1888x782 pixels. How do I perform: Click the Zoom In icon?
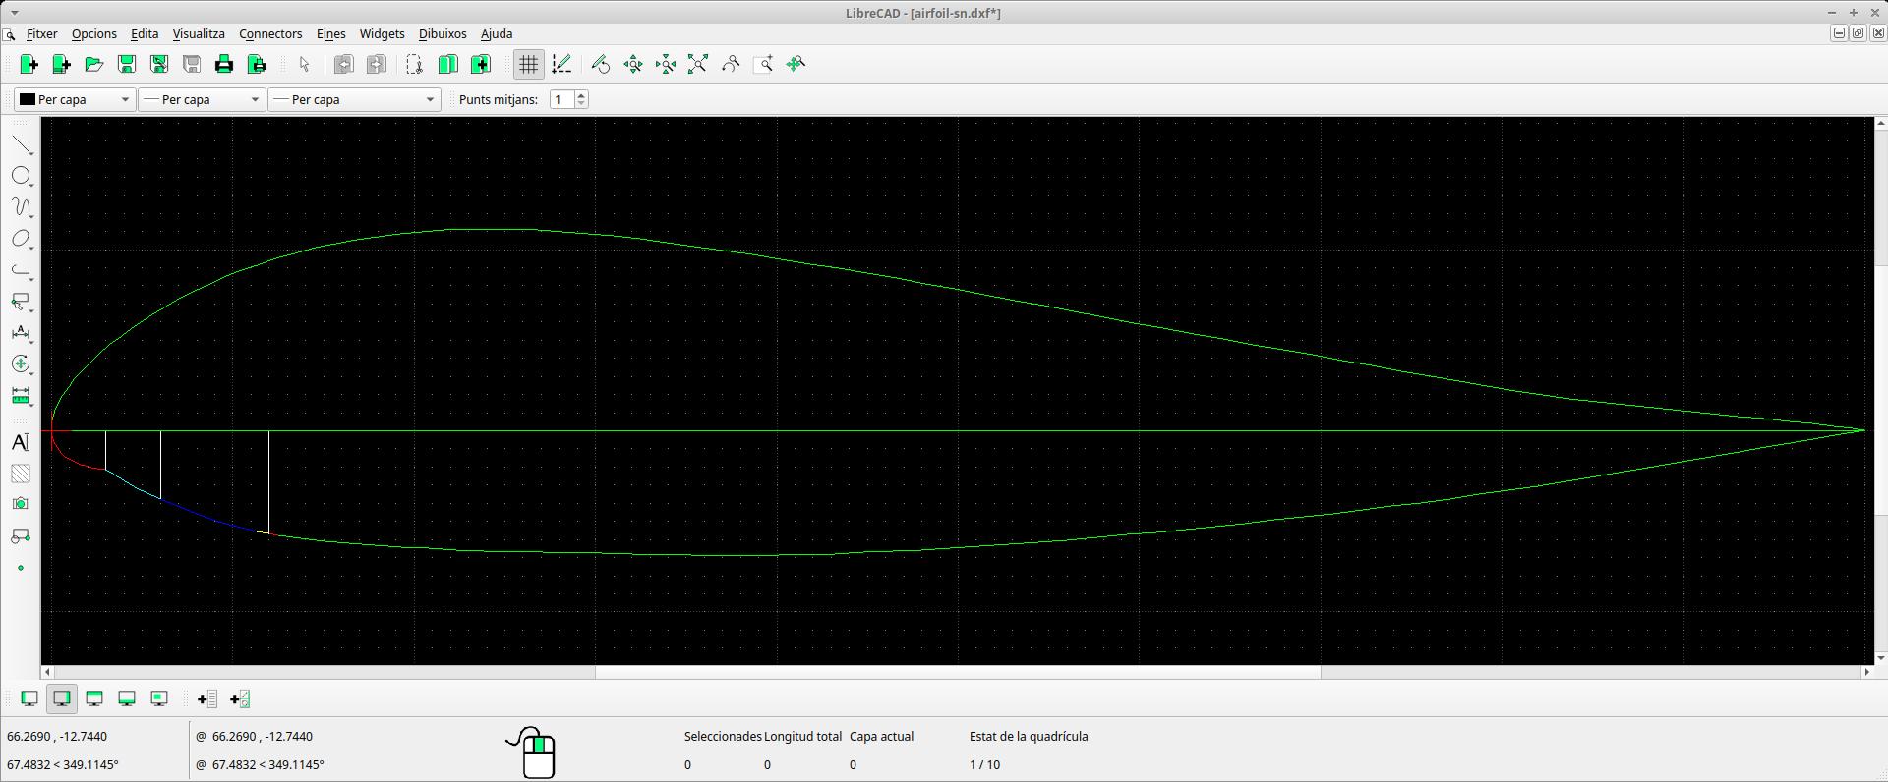(x=633, y=64)
